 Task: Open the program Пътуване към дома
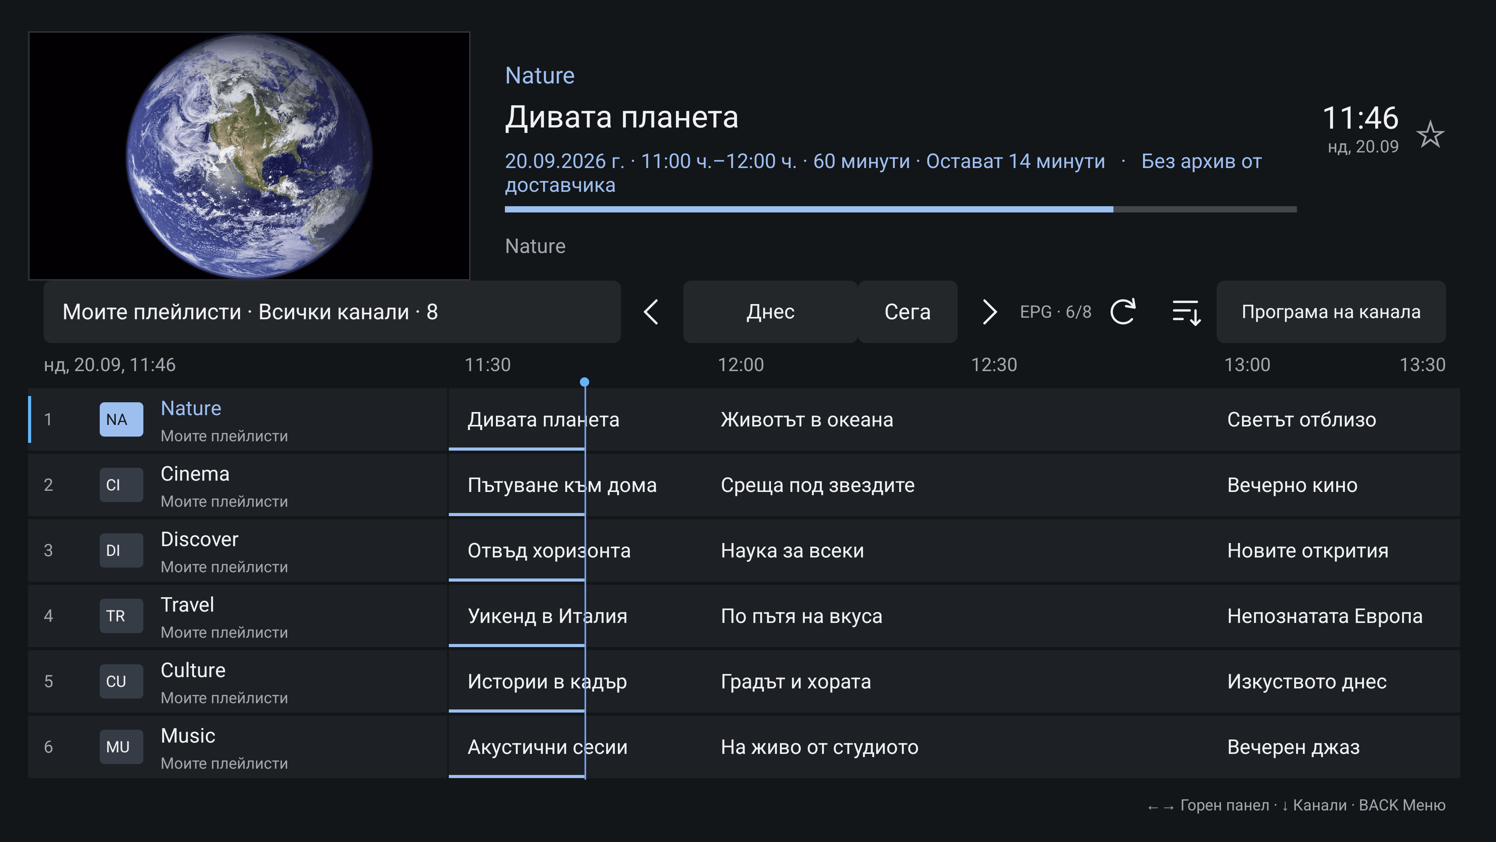coord(575,485)
